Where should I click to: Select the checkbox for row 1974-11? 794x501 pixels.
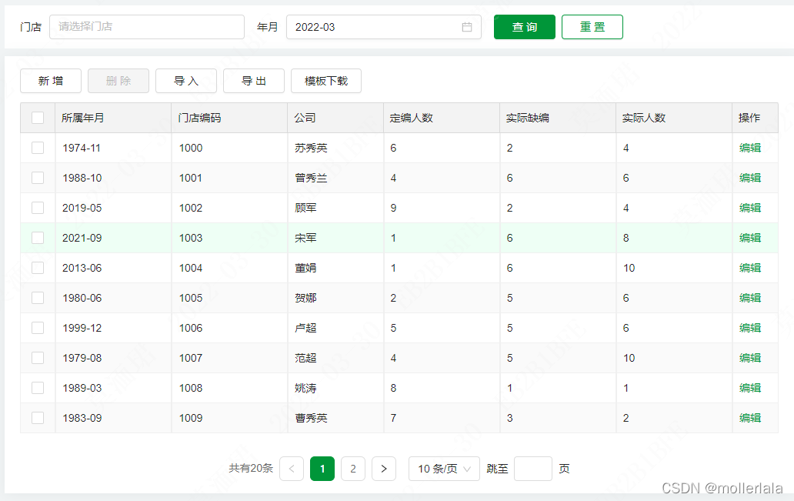[38, 148]
